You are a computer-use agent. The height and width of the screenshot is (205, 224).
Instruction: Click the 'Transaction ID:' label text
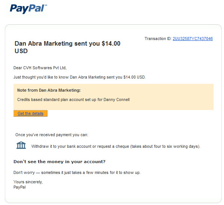pyautogui.click(x=158, y=39)
